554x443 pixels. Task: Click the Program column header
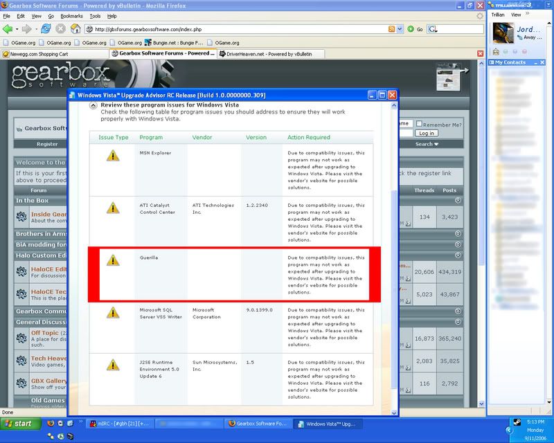coord(151,137)
